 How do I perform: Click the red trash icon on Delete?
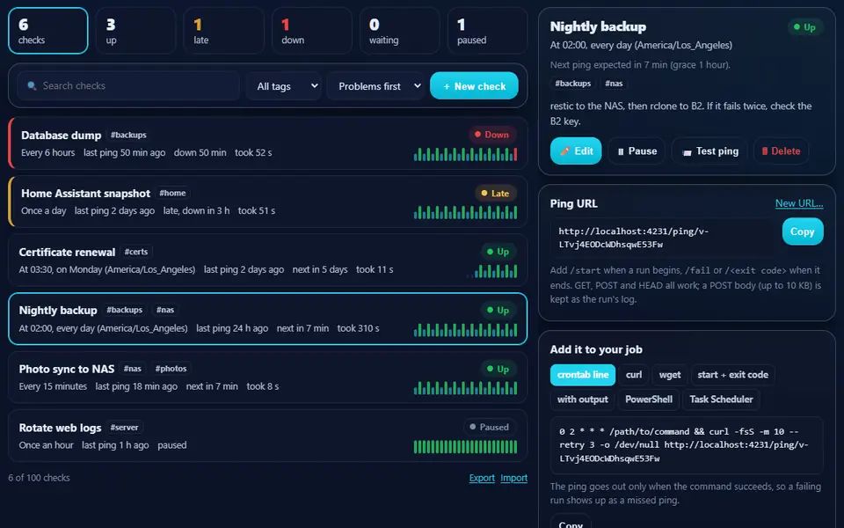click(764, 151)
